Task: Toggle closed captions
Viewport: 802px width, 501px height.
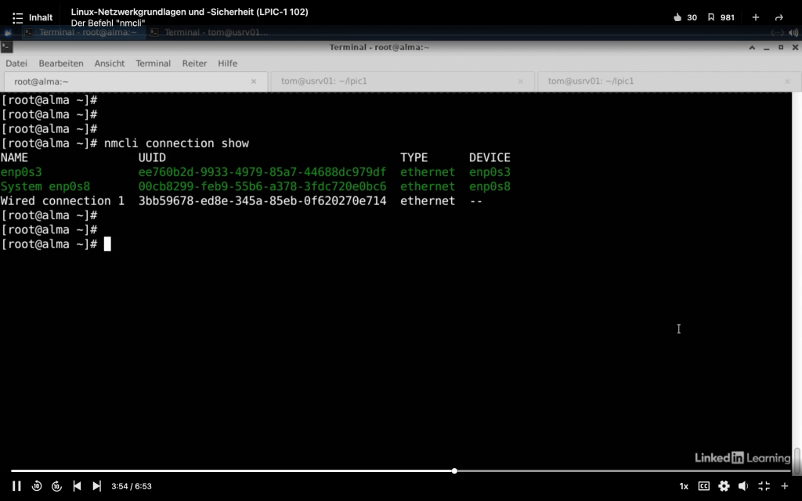Action: click(x=703, y=486)
